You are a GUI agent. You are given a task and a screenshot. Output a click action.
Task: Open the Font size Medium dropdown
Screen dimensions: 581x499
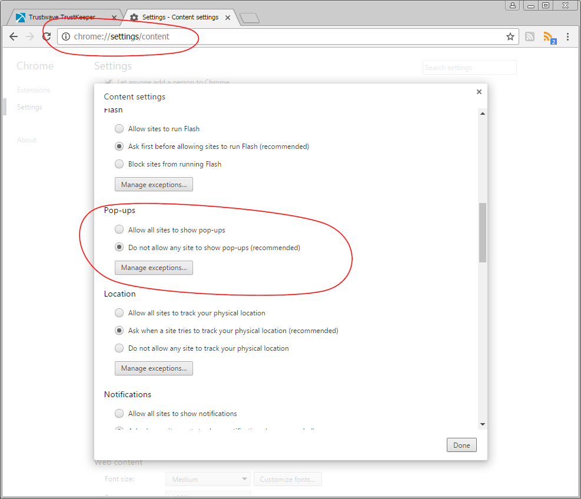coord(208,479)
